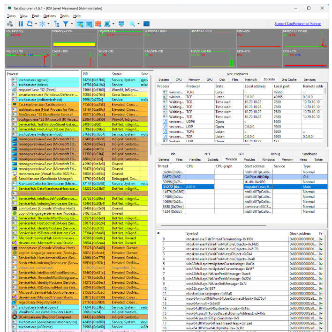The width and height of the screenshot is (332, 332).
Task: Open the Tasks menu
Action: pyautogui.click(x=11, y=16)
